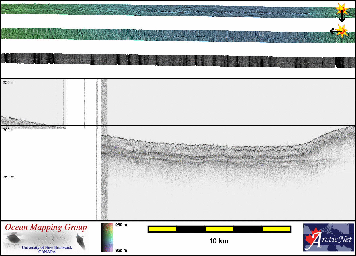356x256 pixels.
Task: Click the lower starburst marker icon
Action: tap(342, 30)
